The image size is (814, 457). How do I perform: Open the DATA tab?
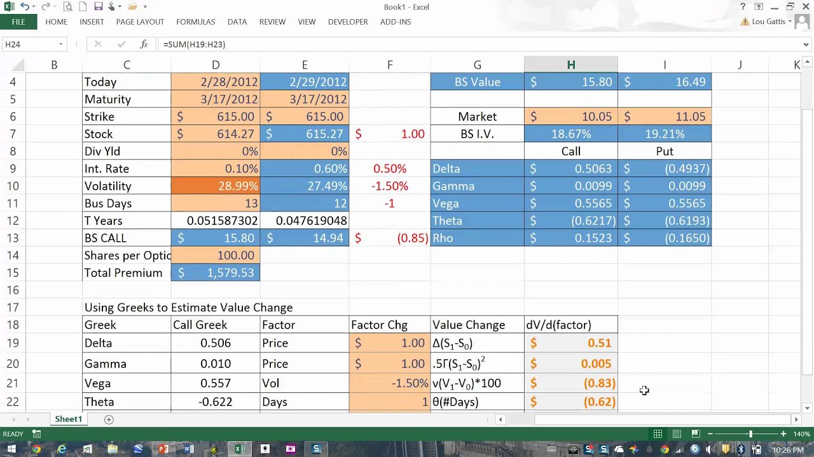[x=237, y=22]
